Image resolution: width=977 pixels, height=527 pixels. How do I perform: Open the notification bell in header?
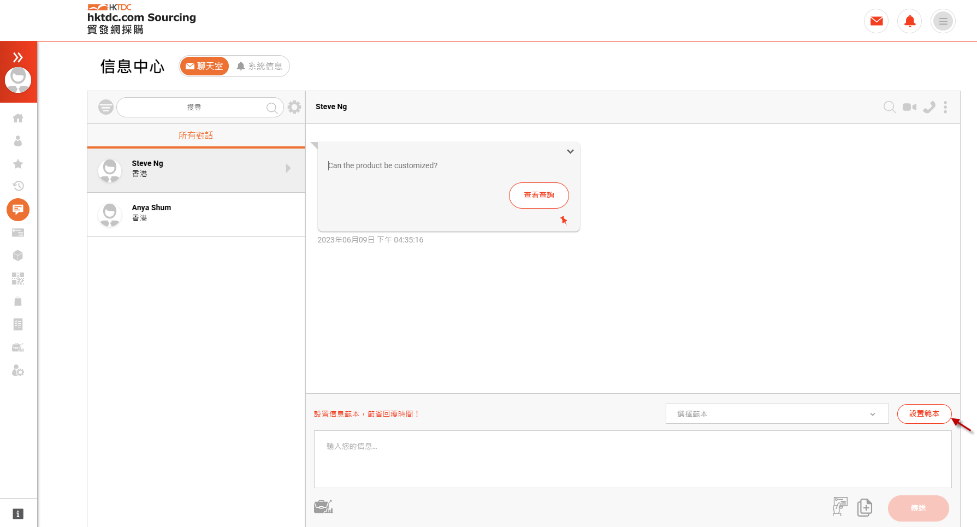pos(910,21)
